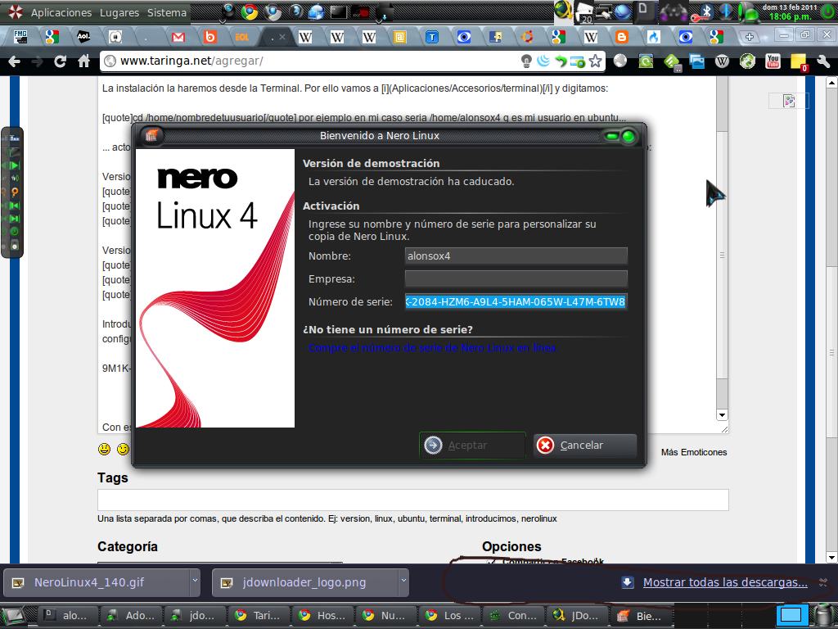838x629 pixels.
Task: Switch to a Wikipedia tab
Action: (304, 36)
